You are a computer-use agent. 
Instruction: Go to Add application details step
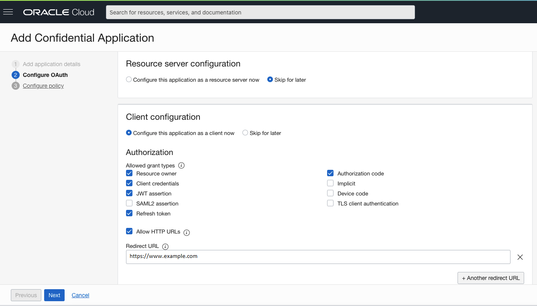click(x=51, y=64)
